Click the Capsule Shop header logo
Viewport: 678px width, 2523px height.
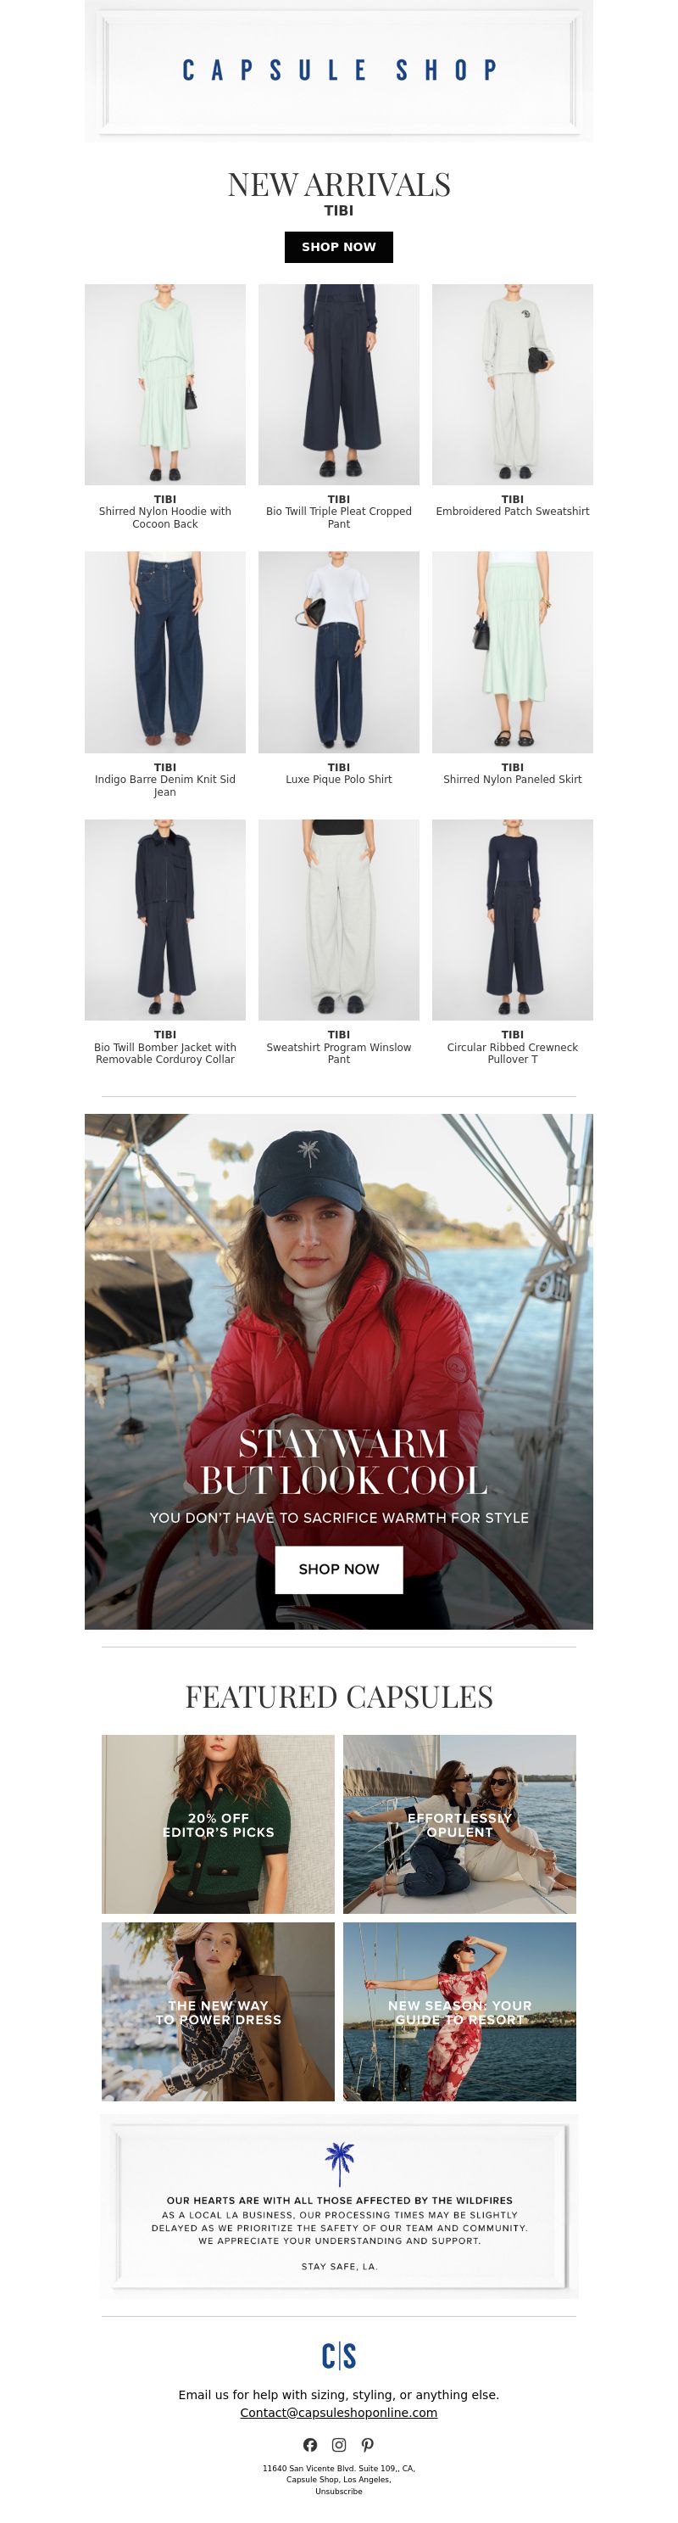[338, 70]
